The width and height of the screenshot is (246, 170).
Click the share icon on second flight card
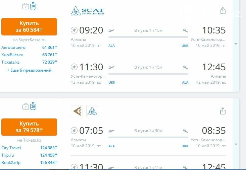(223, 111)
